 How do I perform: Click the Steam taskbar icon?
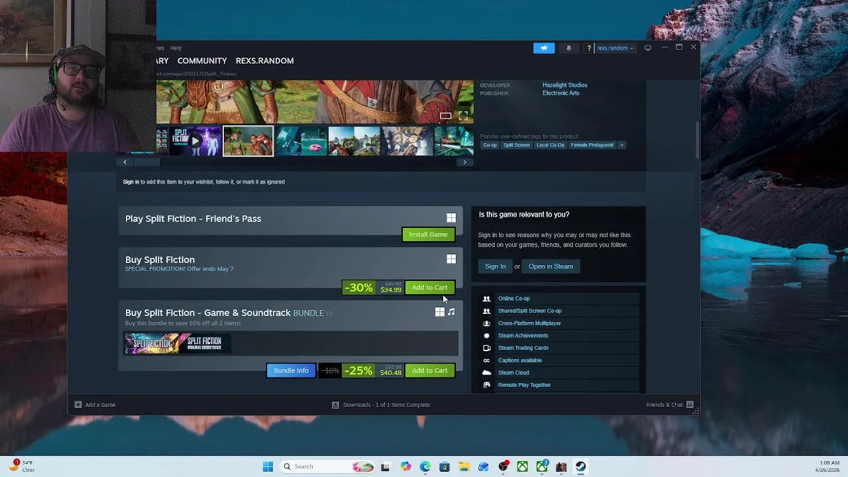coord(580,466)
